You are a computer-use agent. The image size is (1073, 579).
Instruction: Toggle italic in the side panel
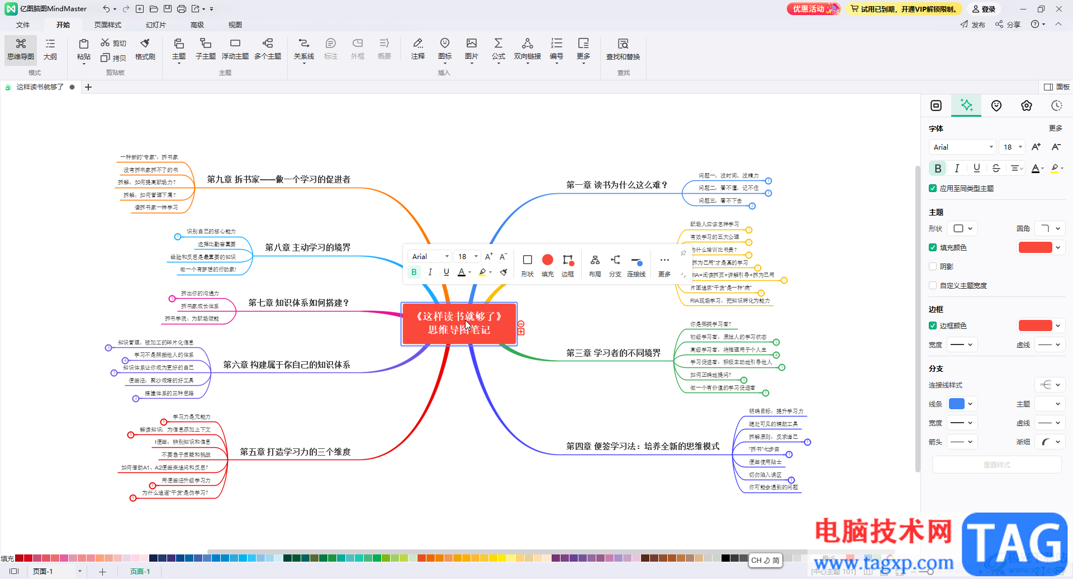click(957, 168)
